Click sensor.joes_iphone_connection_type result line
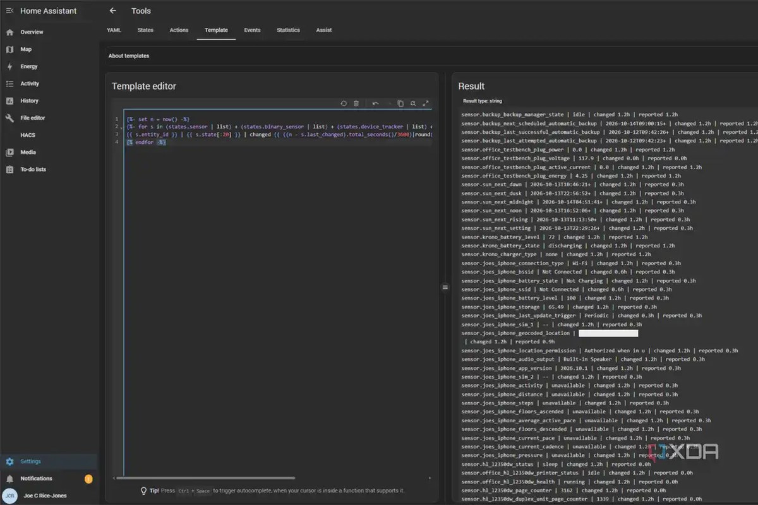Screen dimensions: 758x505 click(571, 263)
